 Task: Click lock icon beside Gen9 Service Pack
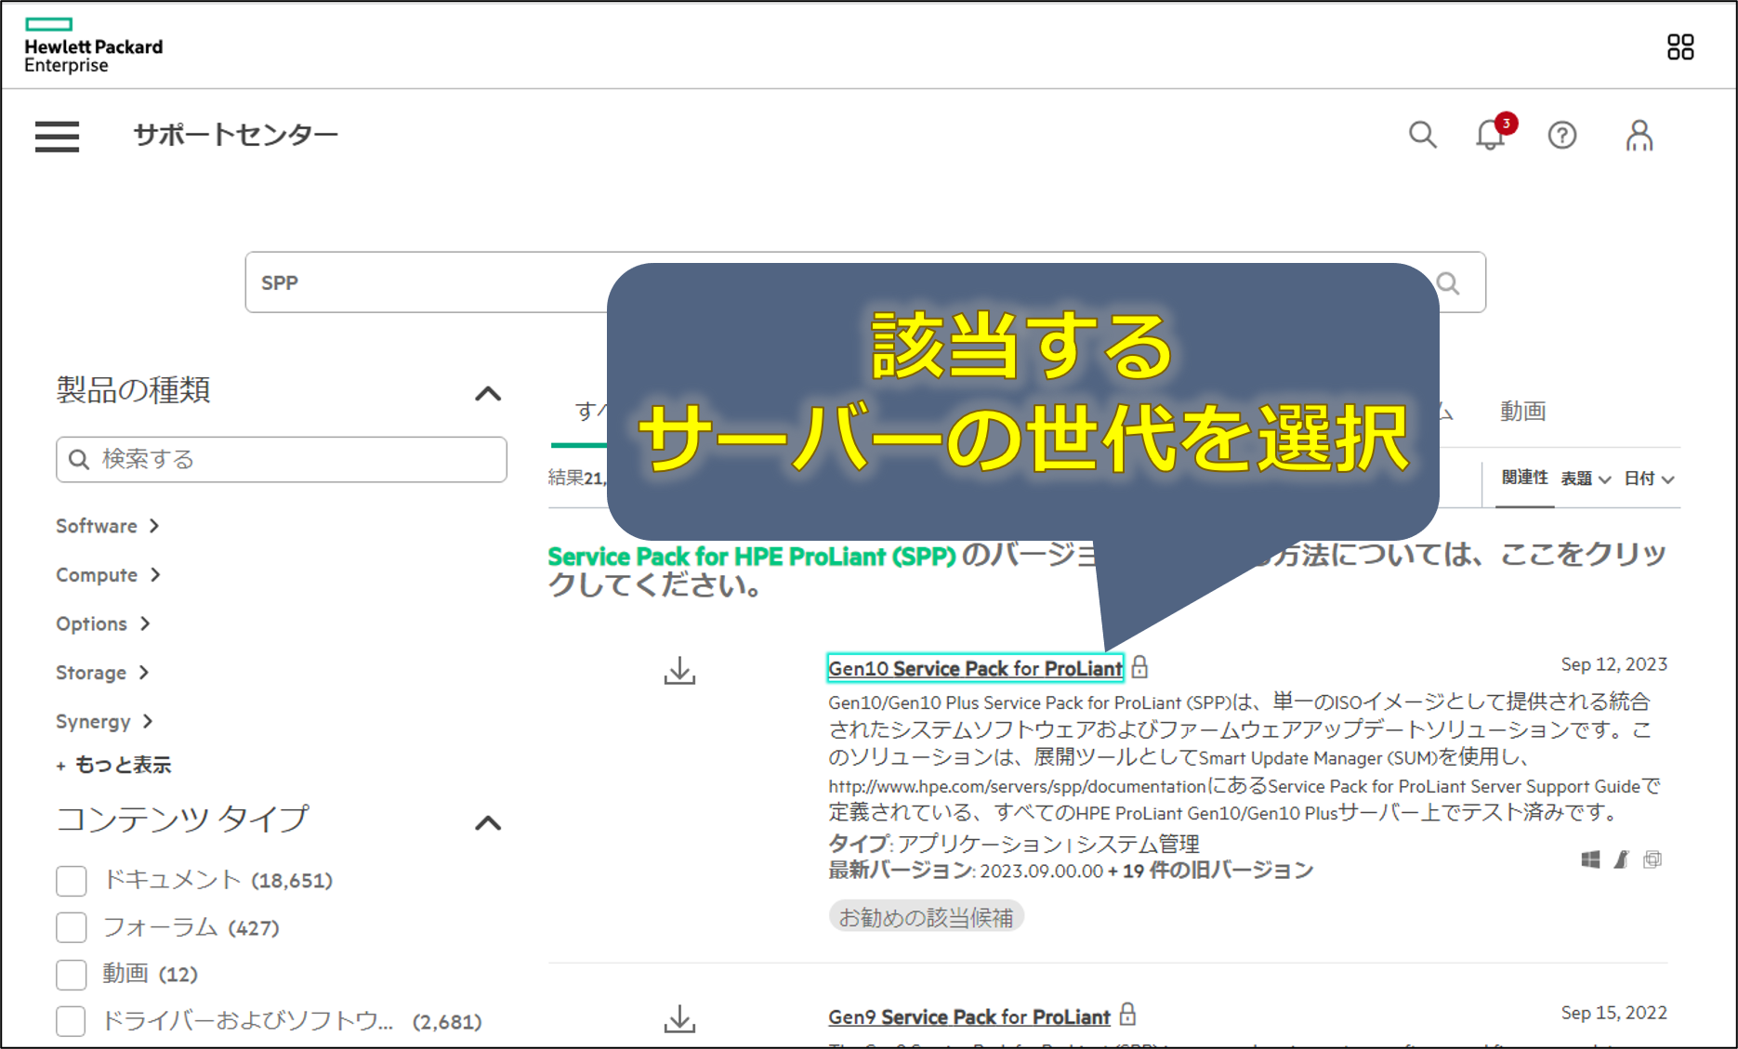coord(1127,1014)
